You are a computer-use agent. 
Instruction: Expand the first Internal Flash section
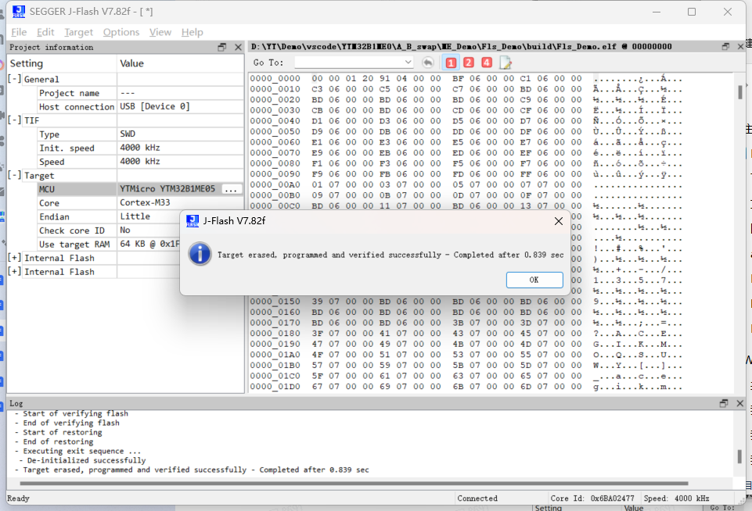(14, 258)
